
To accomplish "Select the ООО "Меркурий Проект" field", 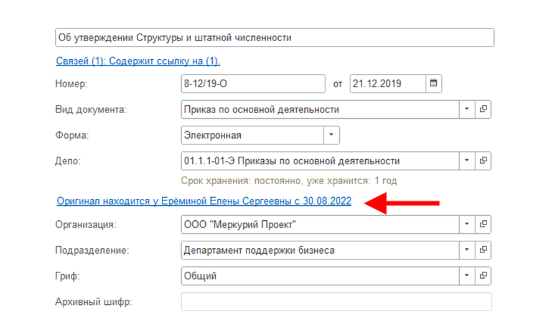I will pyautogui.click(x=320, y=225).
